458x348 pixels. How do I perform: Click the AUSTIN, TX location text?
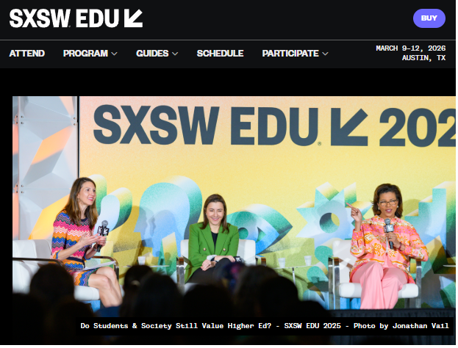click(423, 58)
